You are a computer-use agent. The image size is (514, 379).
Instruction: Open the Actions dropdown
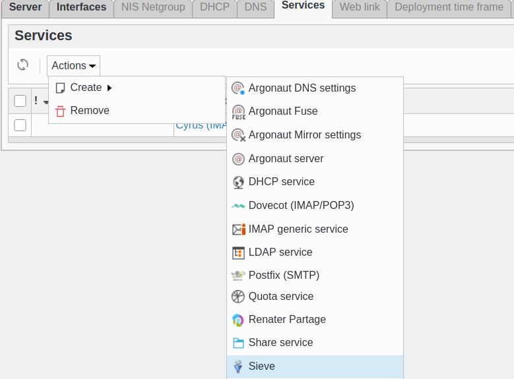pyautogui.click(x=73, y=65)
